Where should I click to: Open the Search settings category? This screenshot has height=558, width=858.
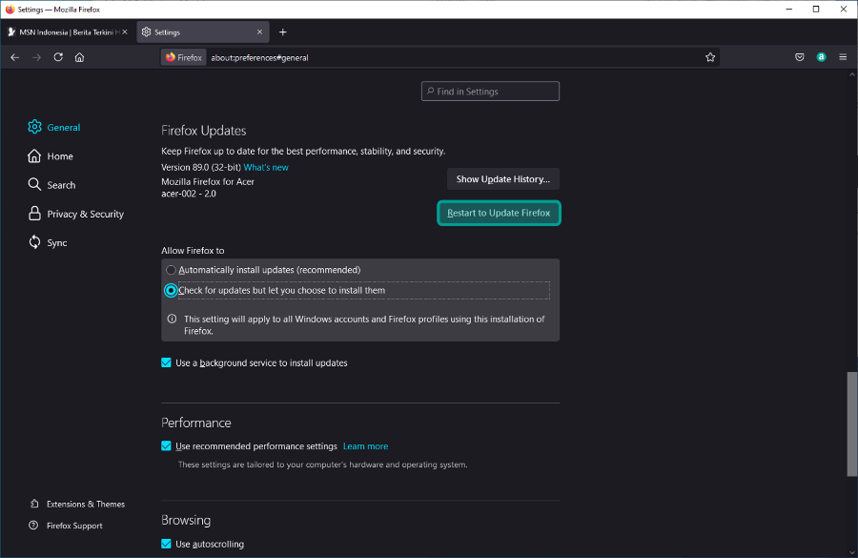[52, 185]
